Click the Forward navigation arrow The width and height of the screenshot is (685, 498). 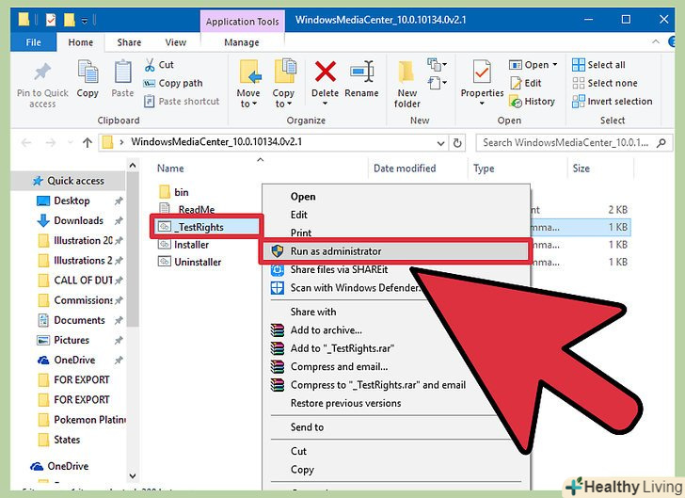[51, 142]
